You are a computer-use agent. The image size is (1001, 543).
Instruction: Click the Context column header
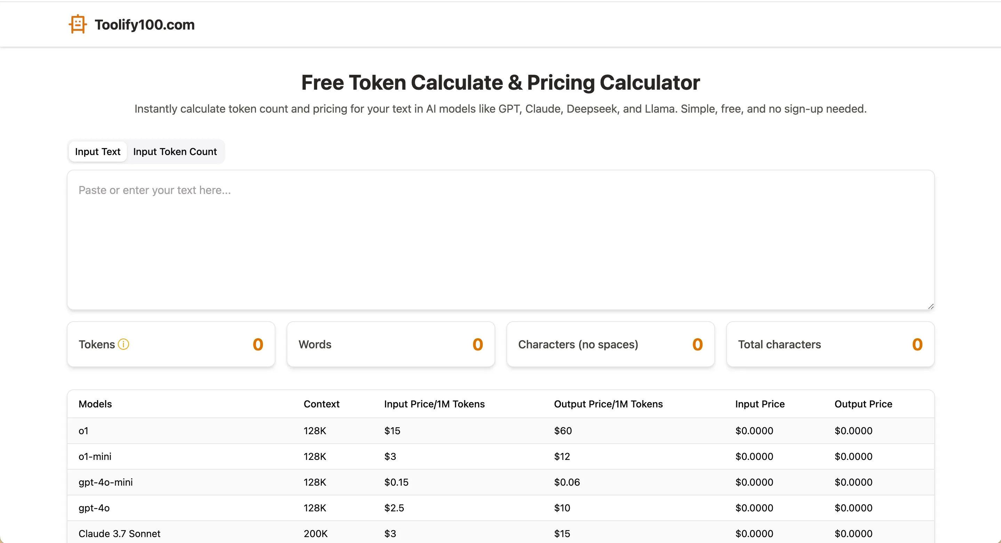pos(321,404)
